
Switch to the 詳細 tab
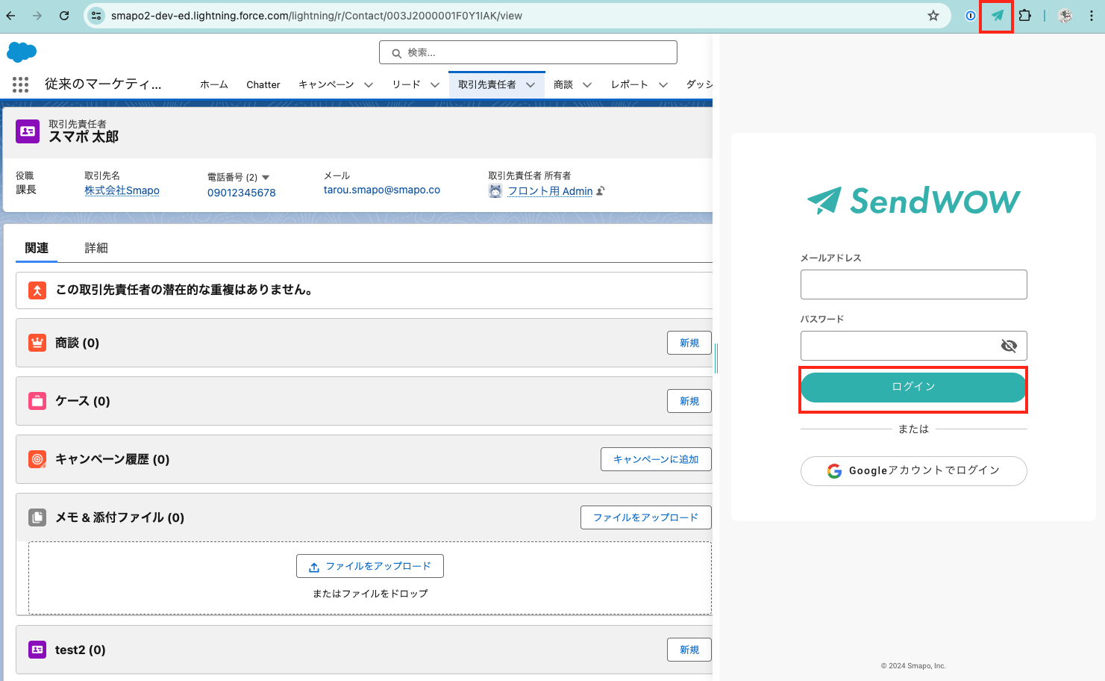coord(96,248)
